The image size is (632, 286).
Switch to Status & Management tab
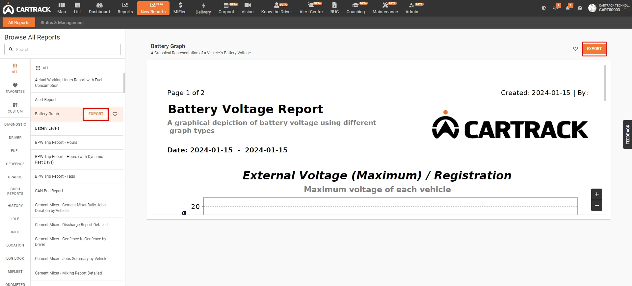click(x=62, y=22)
